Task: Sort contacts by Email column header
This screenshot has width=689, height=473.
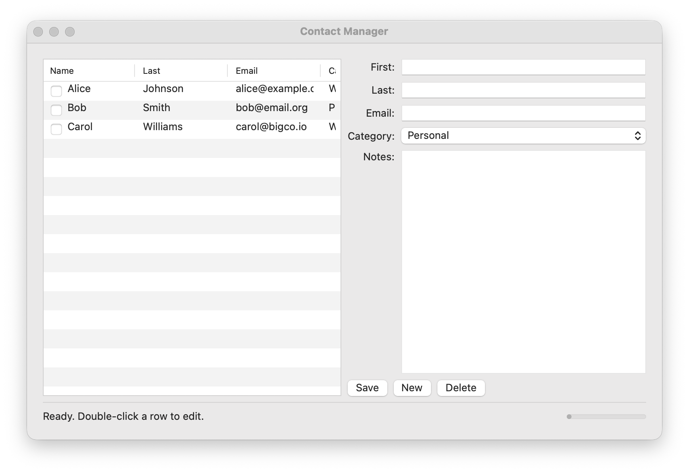Action: click(246, 71)
